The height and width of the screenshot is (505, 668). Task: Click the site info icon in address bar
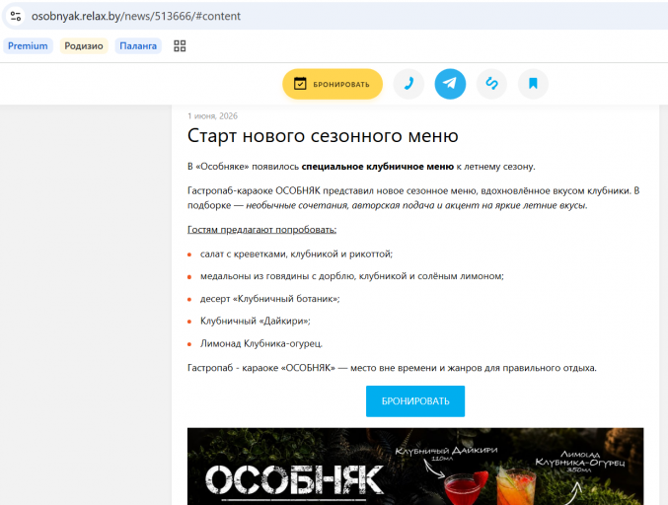(x=16, y=16)
